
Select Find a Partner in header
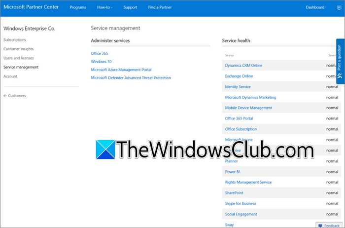[160, 7]
